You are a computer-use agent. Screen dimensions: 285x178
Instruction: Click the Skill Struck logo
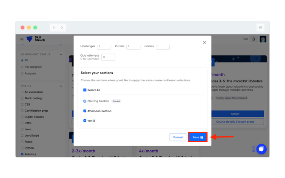point(36,39)
